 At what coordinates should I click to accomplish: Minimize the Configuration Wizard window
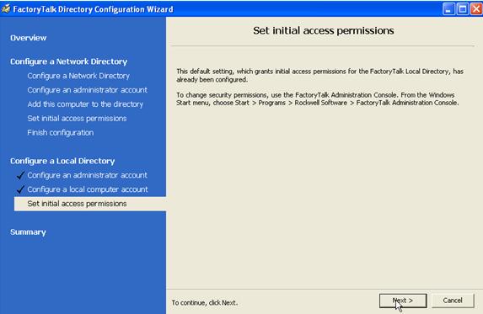[x=448, y=9]
